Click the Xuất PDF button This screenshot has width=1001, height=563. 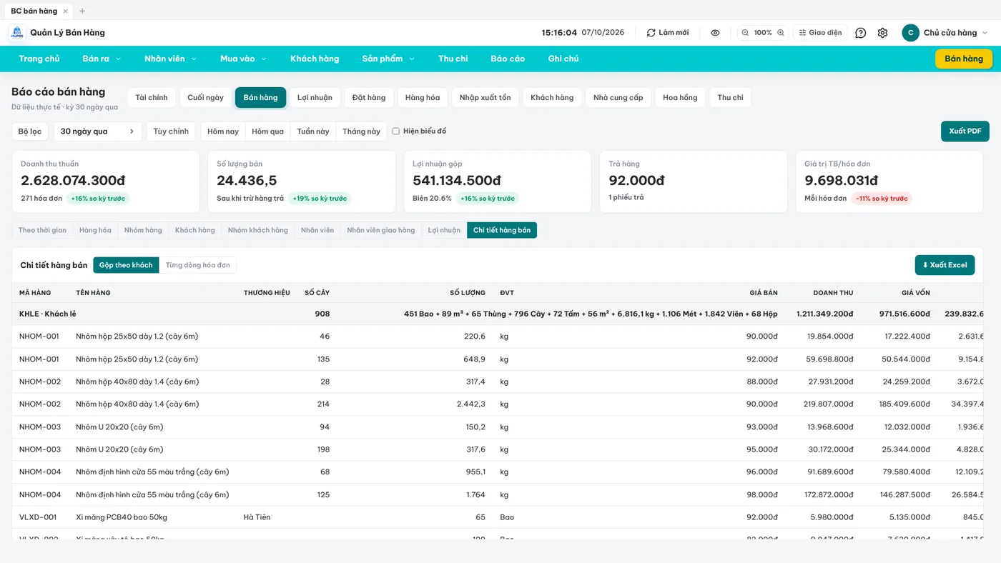[965, 131]
